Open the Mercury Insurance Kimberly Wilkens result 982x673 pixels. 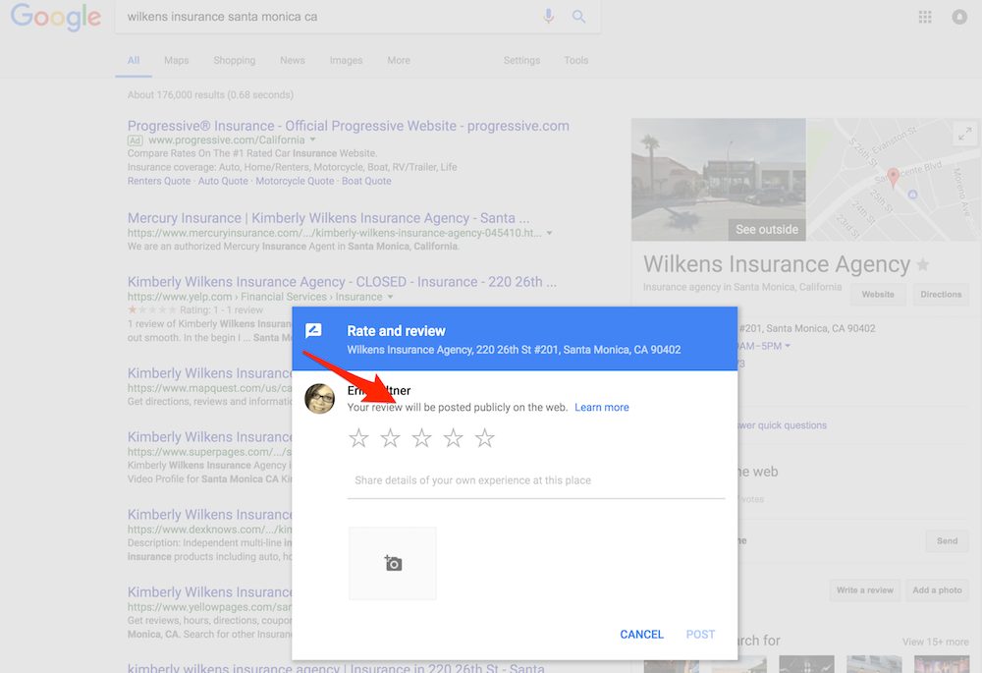coord(328,218)
